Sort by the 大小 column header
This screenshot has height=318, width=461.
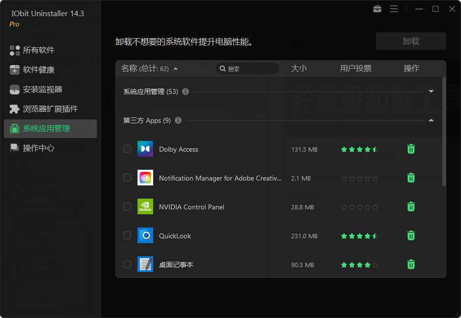coord(299,68)
